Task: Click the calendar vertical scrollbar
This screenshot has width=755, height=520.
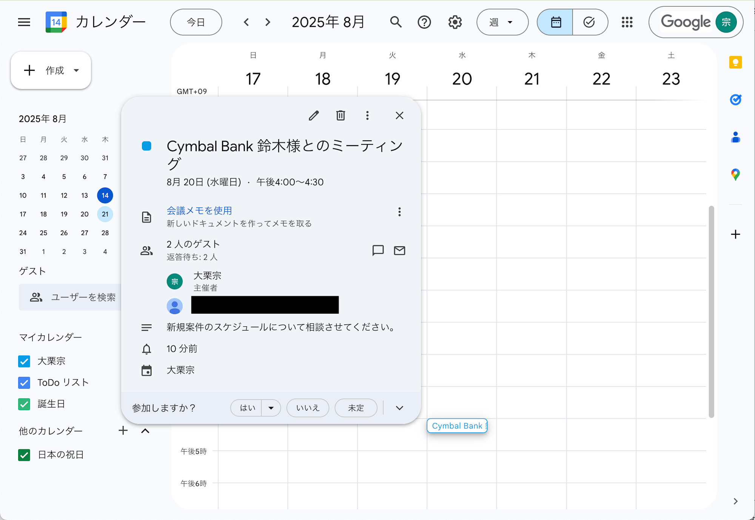Action: click(x=711, y=312)
